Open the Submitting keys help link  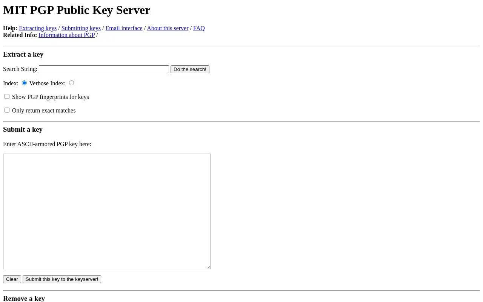point(81,28)
